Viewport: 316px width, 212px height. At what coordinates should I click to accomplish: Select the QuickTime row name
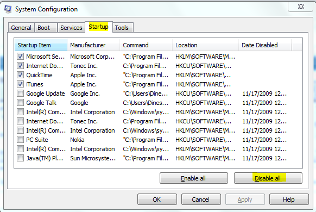point(39,75)
